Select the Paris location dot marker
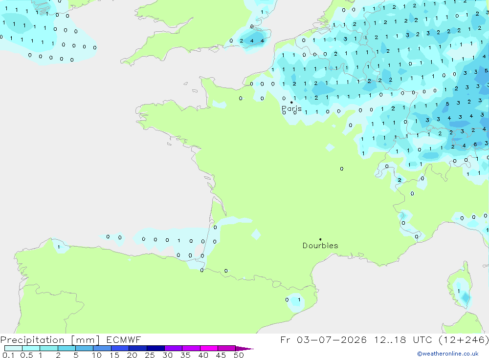This screenshot has height=358, width=489. (x=291, y=102)
